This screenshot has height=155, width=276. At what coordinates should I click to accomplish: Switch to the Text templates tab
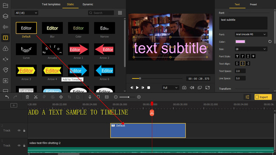51,4
